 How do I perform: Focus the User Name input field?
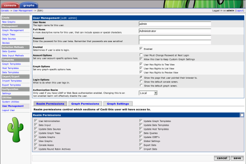point(175,24)
